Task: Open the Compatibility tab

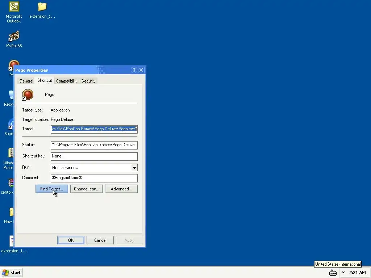Action: (67, 81)
